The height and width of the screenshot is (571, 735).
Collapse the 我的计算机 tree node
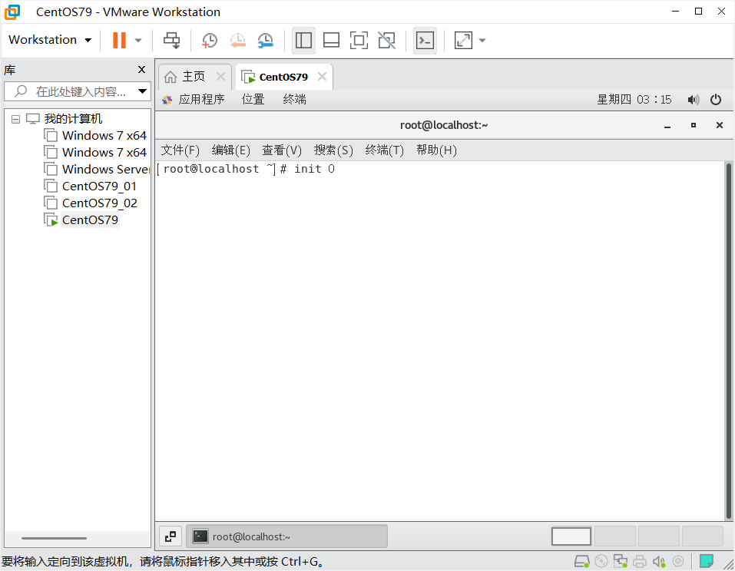[x=16, y=119]
